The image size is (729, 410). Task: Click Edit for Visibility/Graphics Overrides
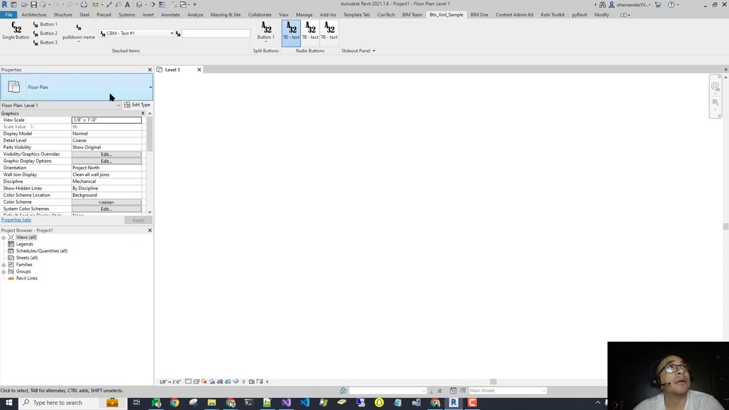coord(107,154)
